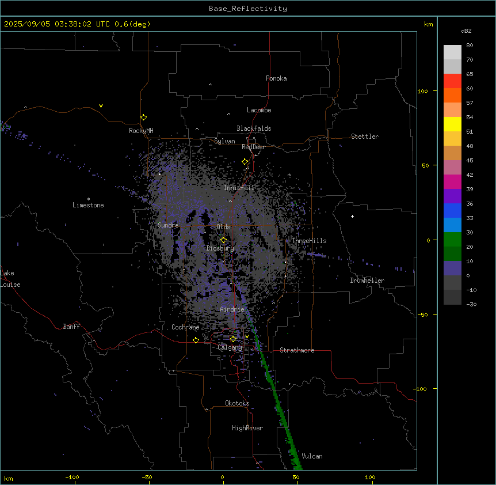Select the yellow diamond marker below RedDeer
This screenshot has height=485, width=496.
point(245,162)
